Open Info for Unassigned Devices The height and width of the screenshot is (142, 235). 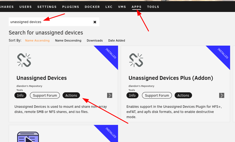point(20,95)
